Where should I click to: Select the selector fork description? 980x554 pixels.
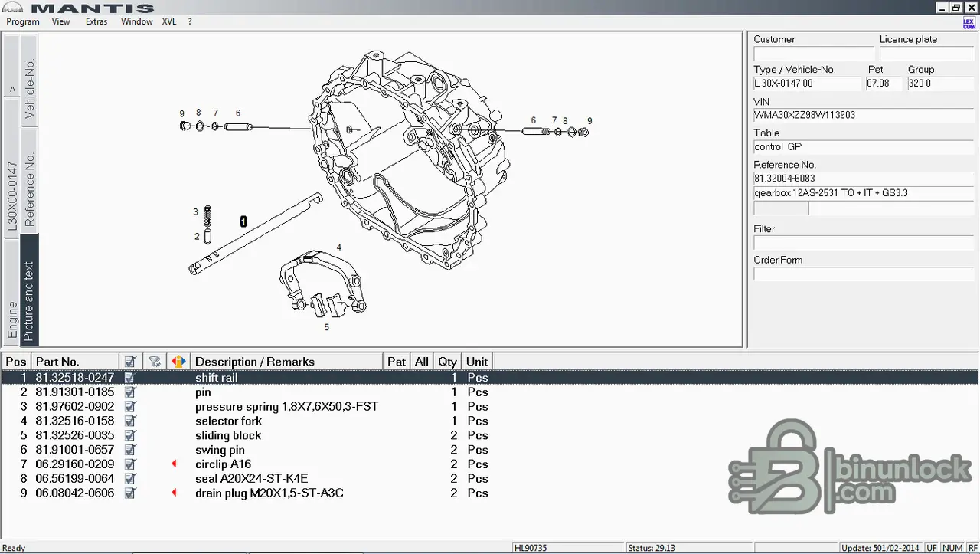tap(228, 421)
